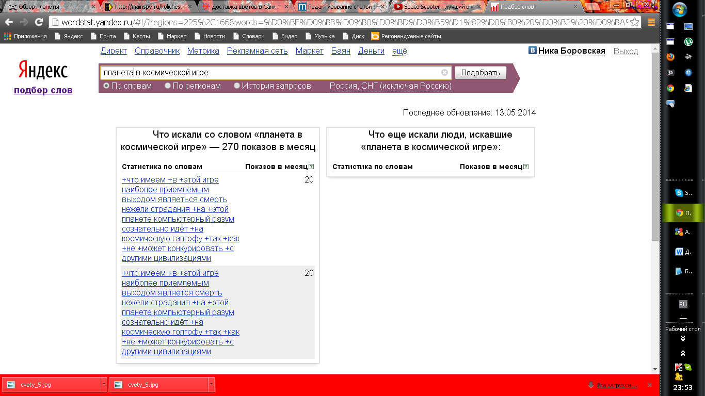Select the История запросов radio button
705x396 pixels.
(237, 86)
